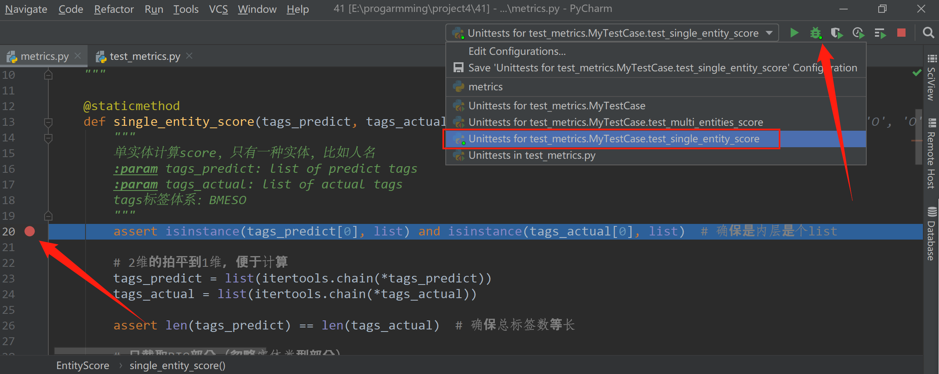Expand the run configuration dropdown arrow

point(769,33)
